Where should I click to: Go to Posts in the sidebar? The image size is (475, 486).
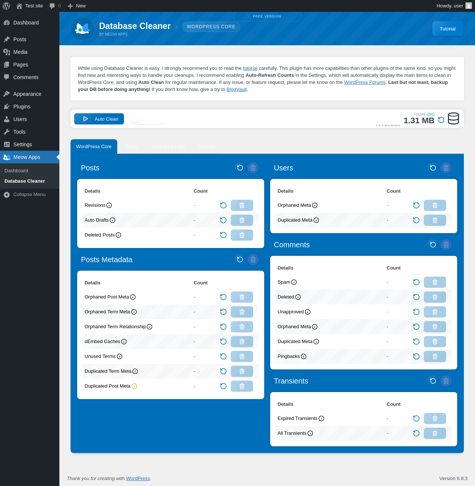click(x=30, y=39)
